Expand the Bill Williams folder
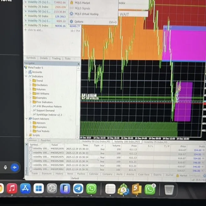This screenshot has height=206, width=206. (30, 93)
